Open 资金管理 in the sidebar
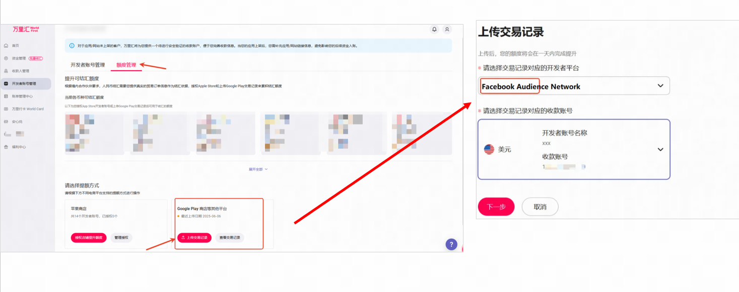 point(19,58)
